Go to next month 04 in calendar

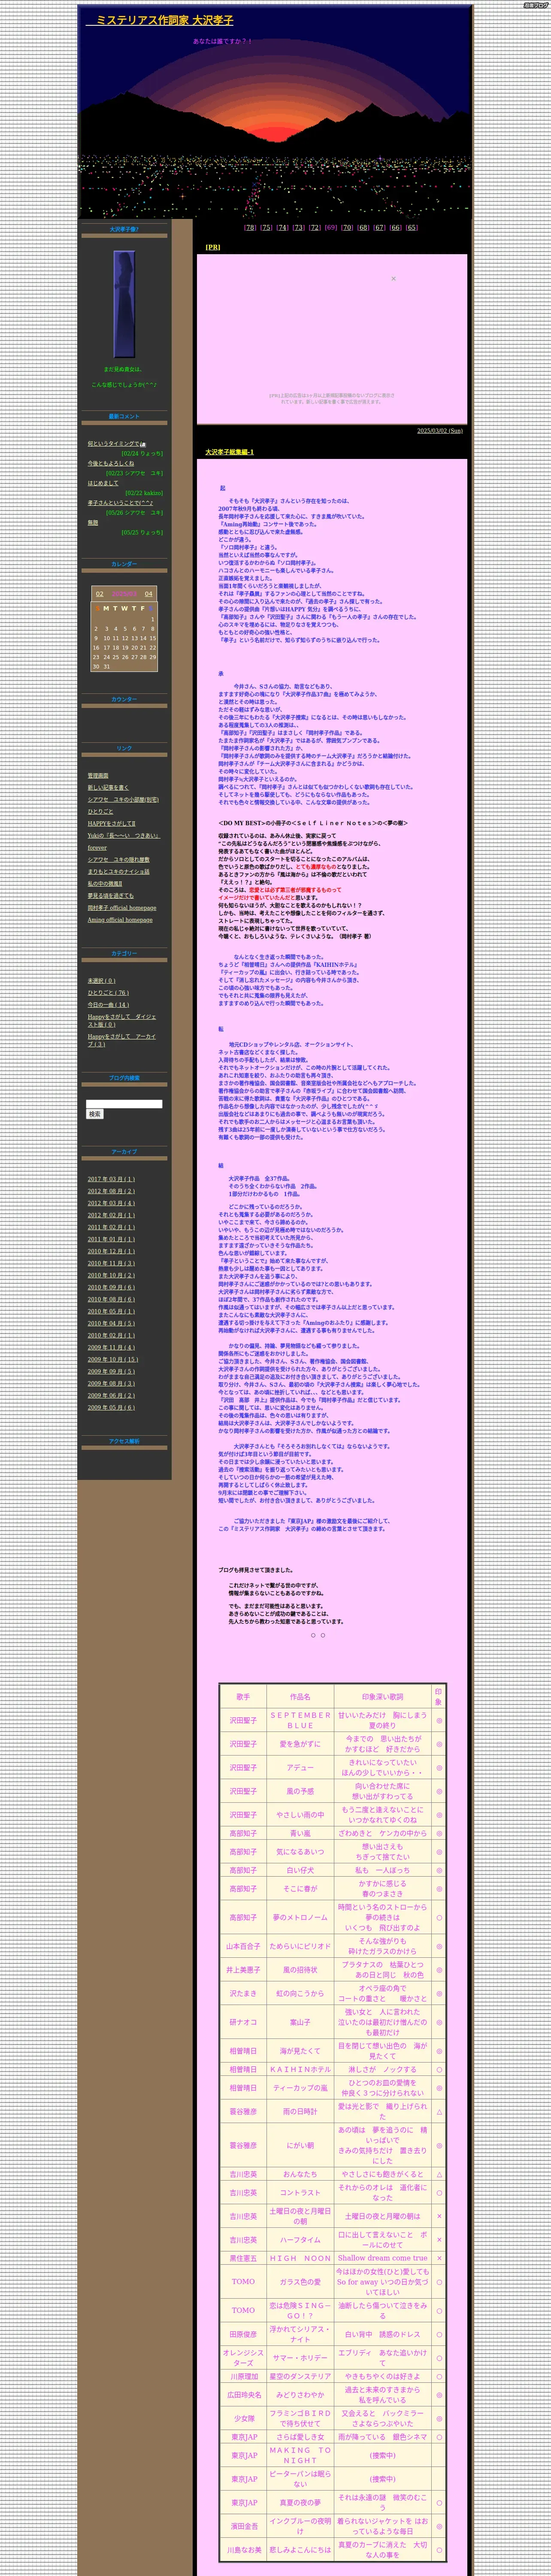(x=148, y=594)
